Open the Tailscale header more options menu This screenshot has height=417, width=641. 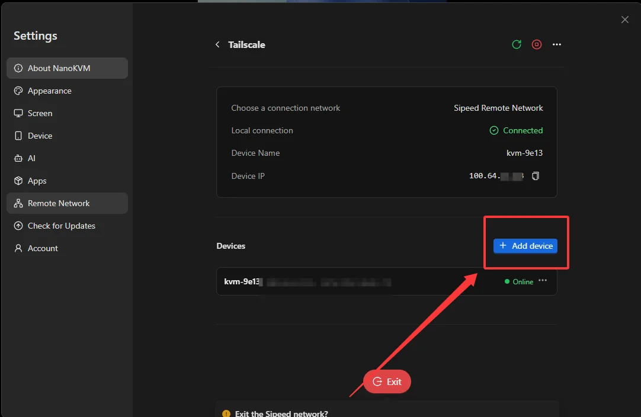pyautogui.click(x=557, y=44)
